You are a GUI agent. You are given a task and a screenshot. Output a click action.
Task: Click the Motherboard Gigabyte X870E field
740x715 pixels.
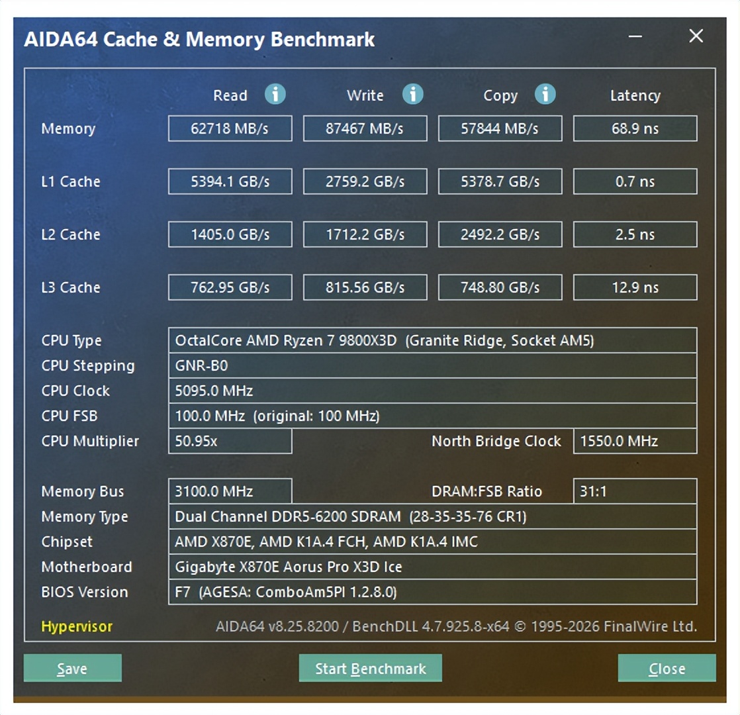432,566
